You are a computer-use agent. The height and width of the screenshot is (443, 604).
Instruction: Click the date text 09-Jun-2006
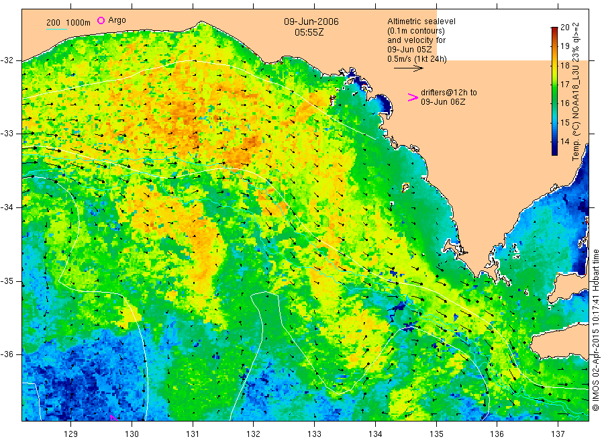click(x=311, y=21)
